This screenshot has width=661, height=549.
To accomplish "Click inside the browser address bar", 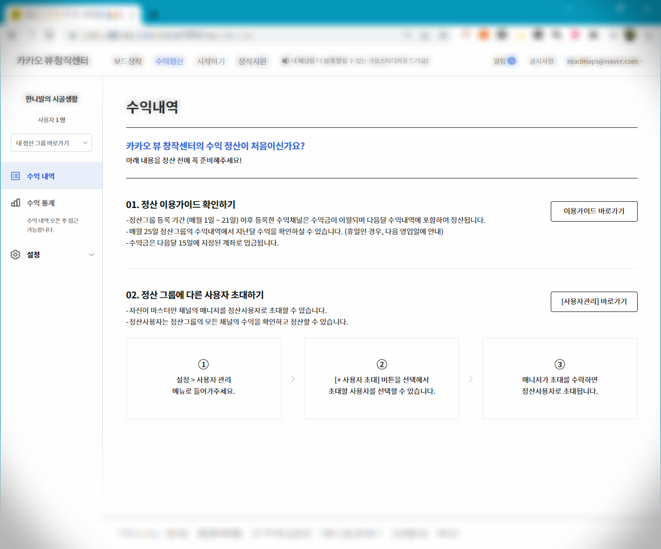I will tap(227, 35).
